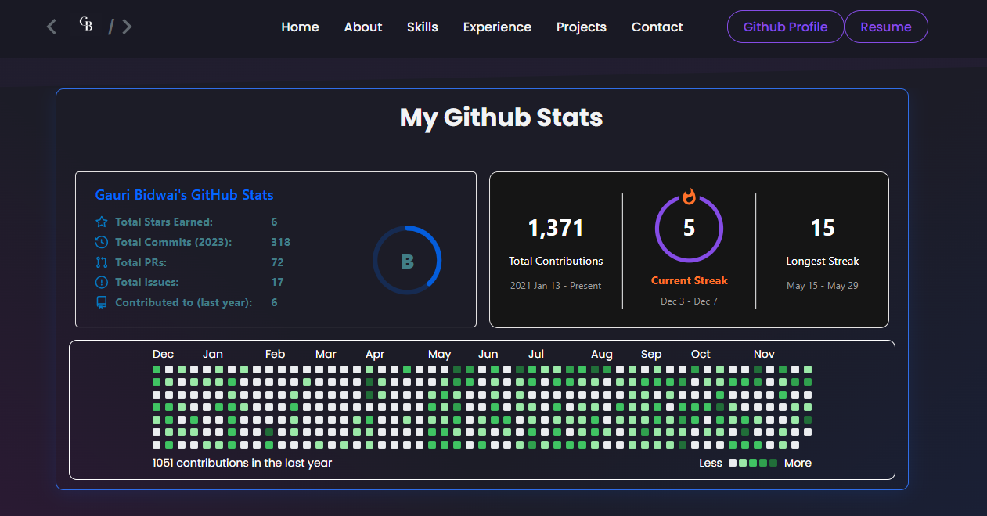Click Total Commits value 318
The image size is (987, 516).
coord(281,242)
